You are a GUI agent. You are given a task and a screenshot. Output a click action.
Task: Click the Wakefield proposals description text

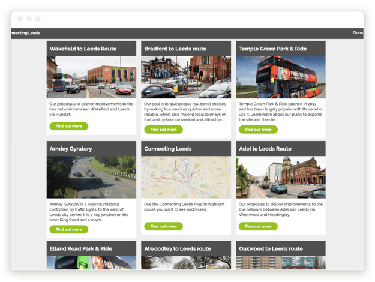pos(91,109)
